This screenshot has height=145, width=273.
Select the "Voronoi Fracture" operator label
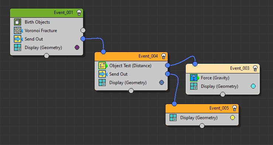pos(41,31)
